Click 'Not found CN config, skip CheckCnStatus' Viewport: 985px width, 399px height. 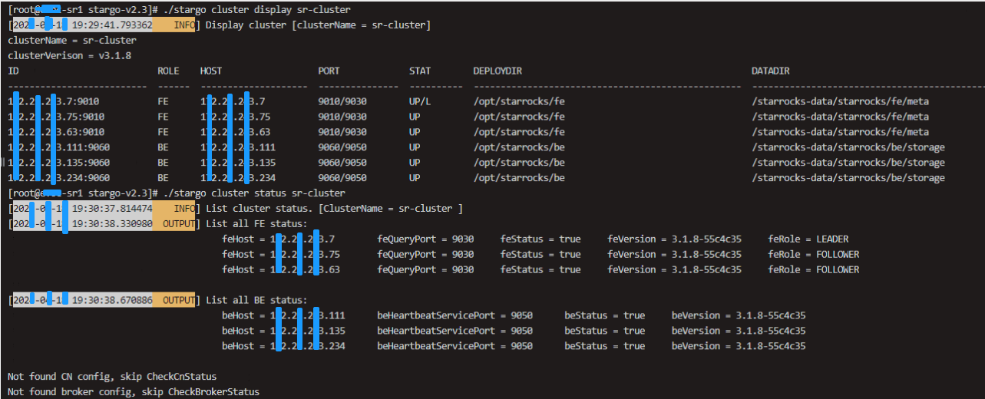pos(112,377)
